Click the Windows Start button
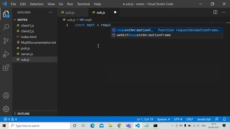 [x=4, y=126]
